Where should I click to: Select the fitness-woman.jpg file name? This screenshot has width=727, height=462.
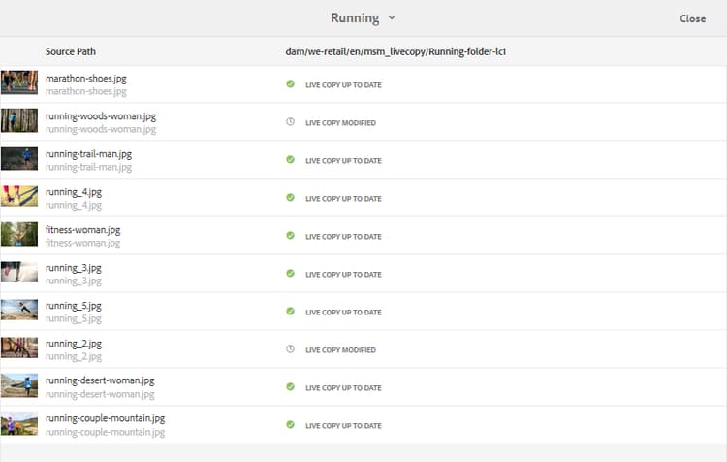click(x=83, y=230)
